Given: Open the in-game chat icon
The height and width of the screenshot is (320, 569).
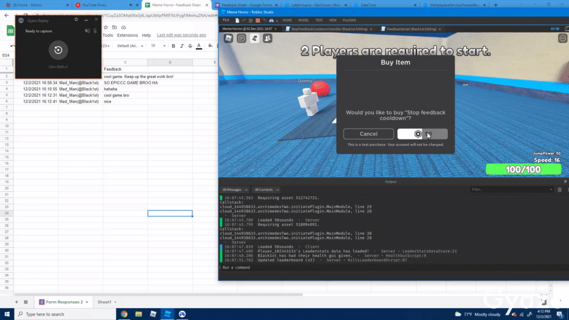Looking at the screenshot, I should click(x=241, y=38).
